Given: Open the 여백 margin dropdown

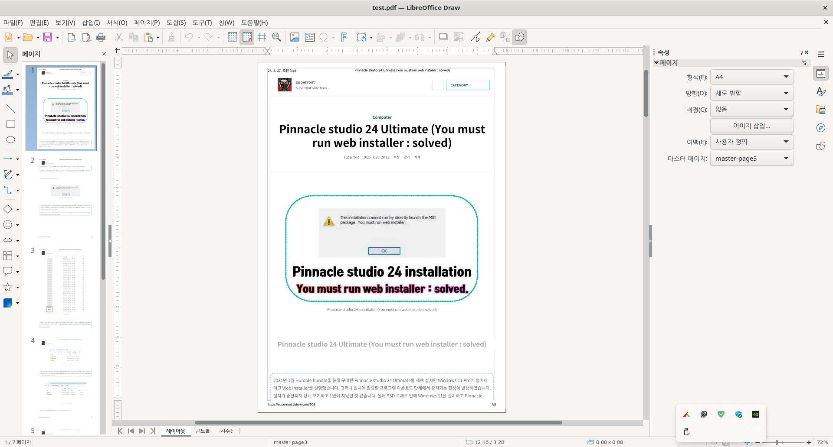Looking at the screenshot, I should (x=752, y=142).
